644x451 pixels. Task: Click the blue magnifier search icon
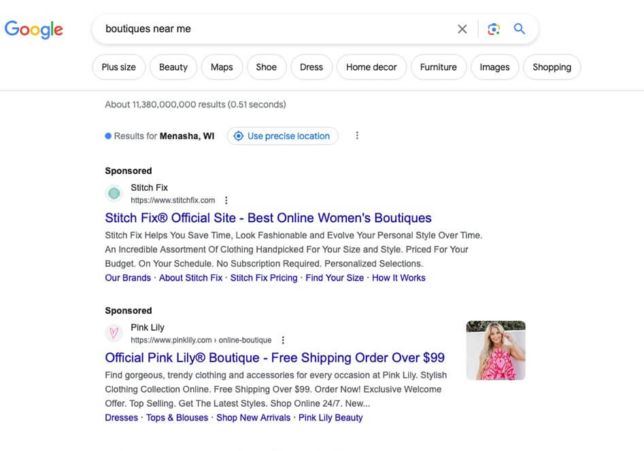pyautogui.click(x=520, y=29)
